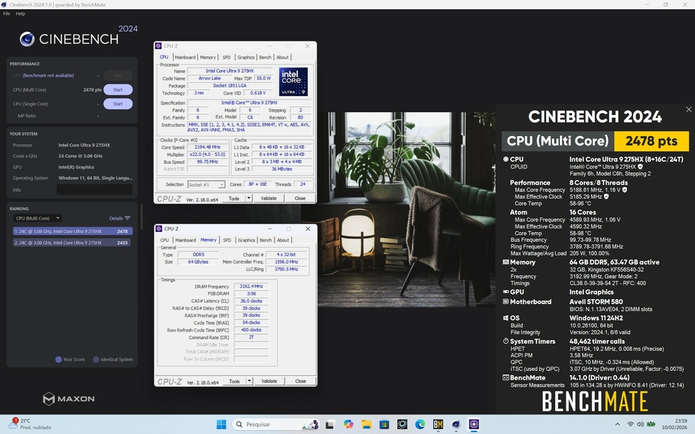Click Validate in the lower CPU-Z window
The height and width of the screenshot is (434, 695).
269,381
